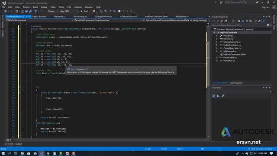Click the View Code icon in Solution Explorer
Image resolution: width=277 pixels, height=156 pixels.
click(x=255, y=21)
